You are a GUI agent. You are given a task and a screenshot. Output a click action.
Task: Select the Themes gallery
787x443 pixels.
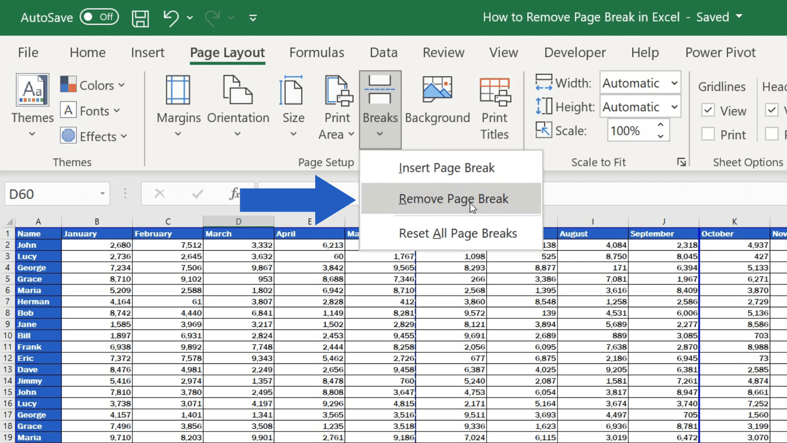(x=32, y=103)
